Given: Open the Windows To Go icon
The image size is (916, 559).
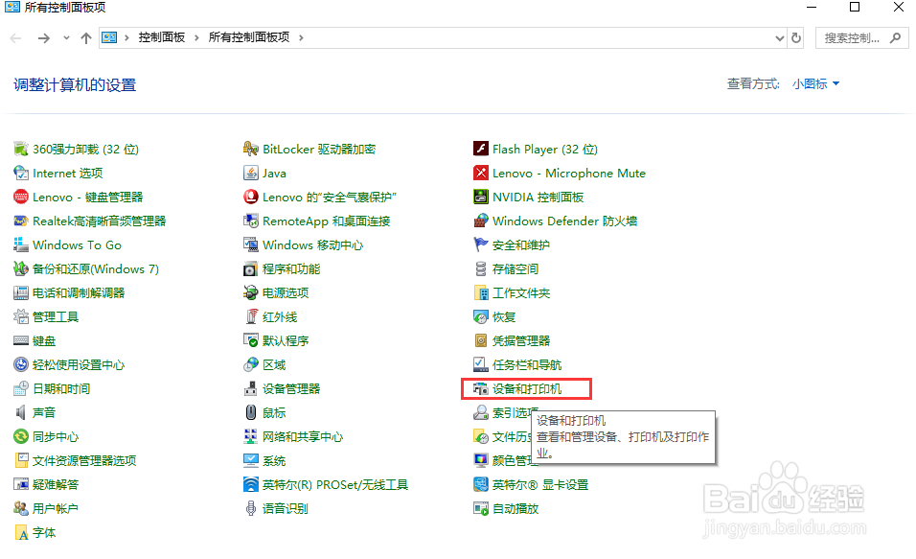Looking at the screenshot, I should pyautogui.click(x=21, y=245).
